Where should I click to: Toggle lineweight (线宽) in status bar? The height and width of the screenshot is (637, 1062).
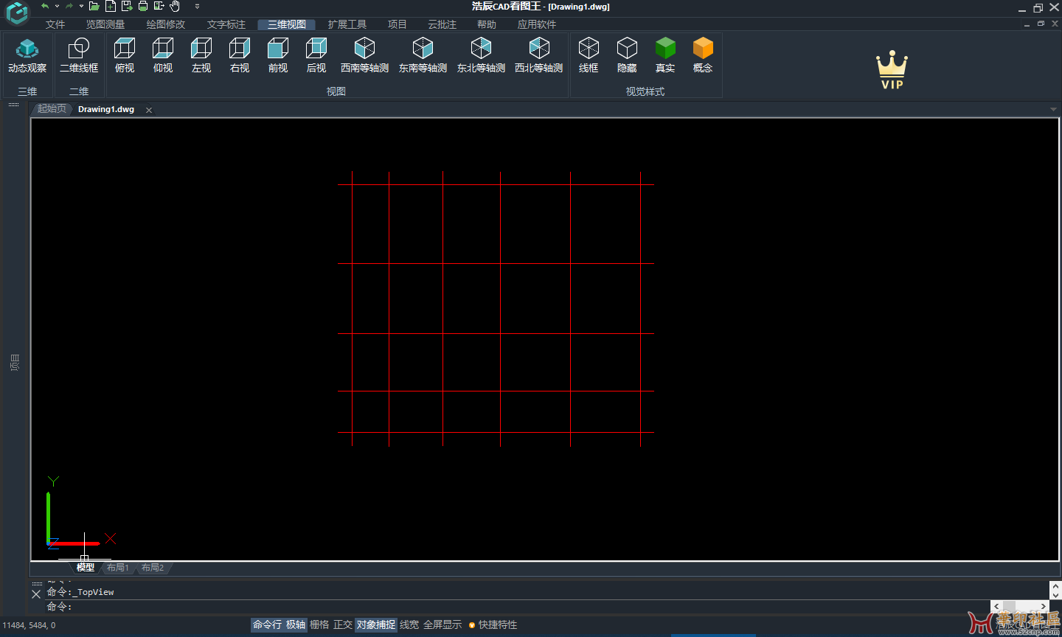pos(409,624)
